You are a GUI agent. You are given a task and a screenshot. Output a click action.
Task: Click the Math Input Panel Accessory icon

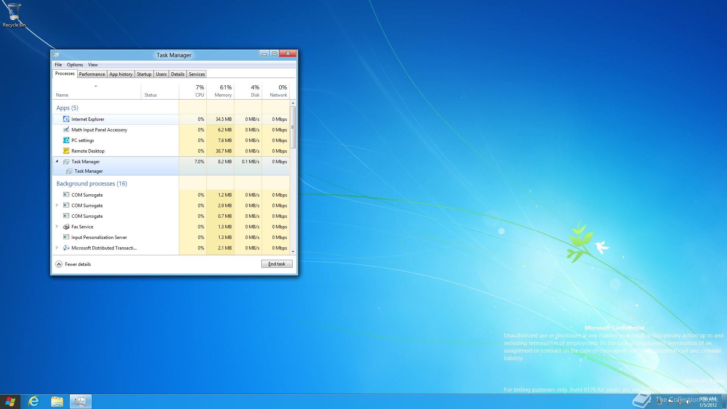tap(66, 130)
